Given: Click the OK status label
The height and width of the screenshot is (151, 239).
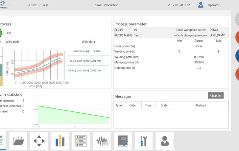Looking at the screenshot, I should pos(9,33).
